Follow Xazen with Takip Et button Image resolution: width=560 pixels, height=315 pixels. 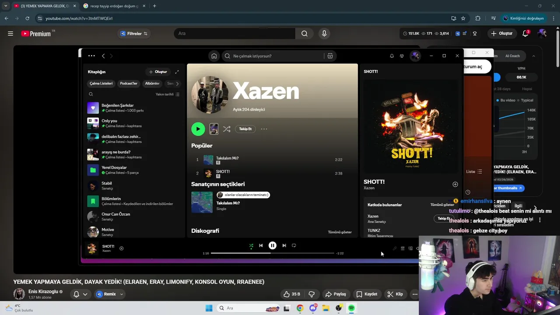(245, 129)
